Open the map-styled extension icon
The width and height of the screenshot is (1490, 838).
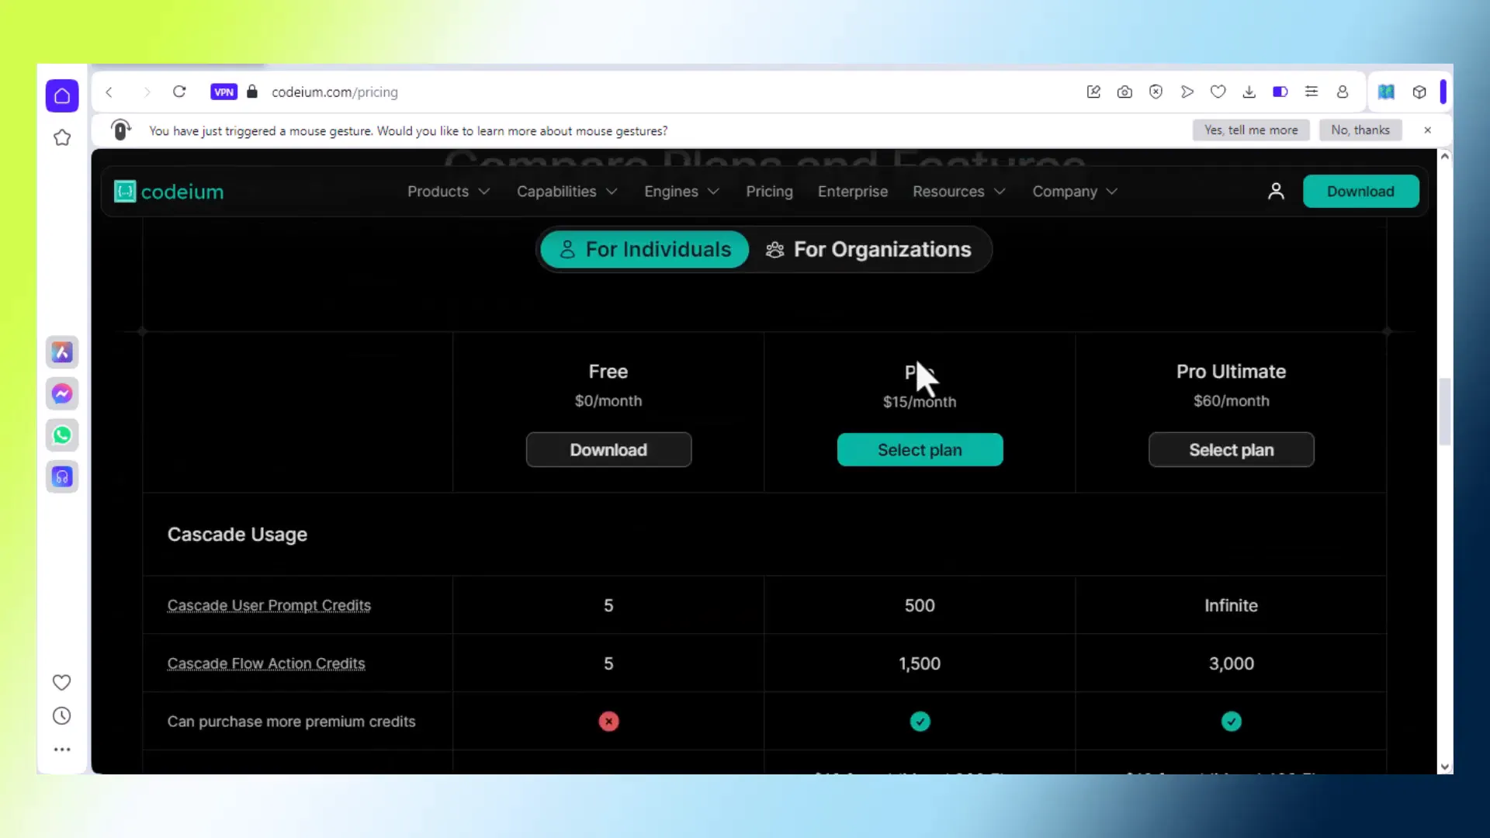click(x=1387, y=92)
